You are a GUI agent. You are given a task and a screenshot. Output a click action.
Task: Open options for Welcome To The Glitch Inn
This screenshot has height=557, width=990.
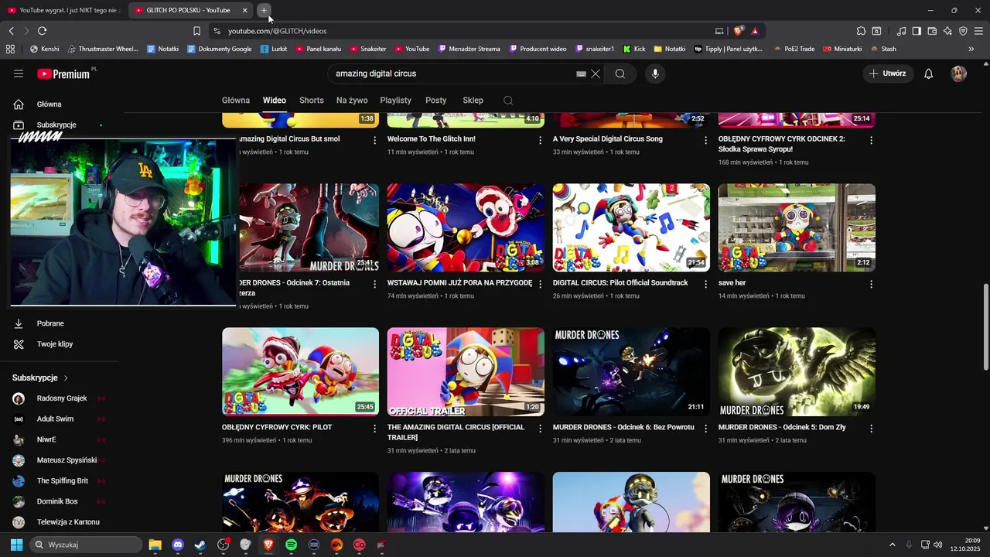pos(540,140)
